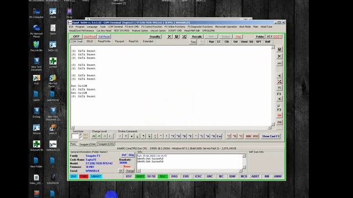Switch to the Seagate (LDD) tab

coord(106,144)
